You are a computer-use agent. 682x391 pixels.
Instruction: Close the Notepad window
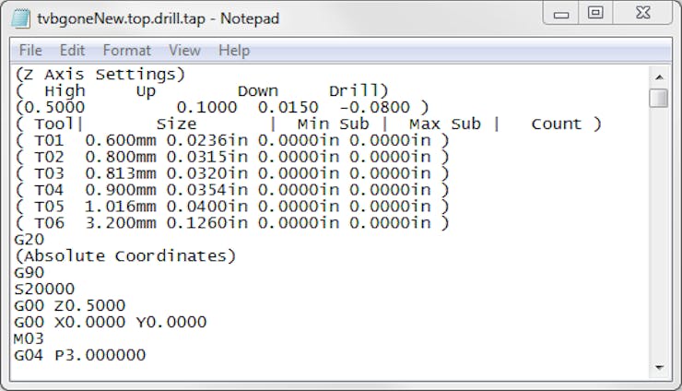pyautogui.click(x=643, y=13)
